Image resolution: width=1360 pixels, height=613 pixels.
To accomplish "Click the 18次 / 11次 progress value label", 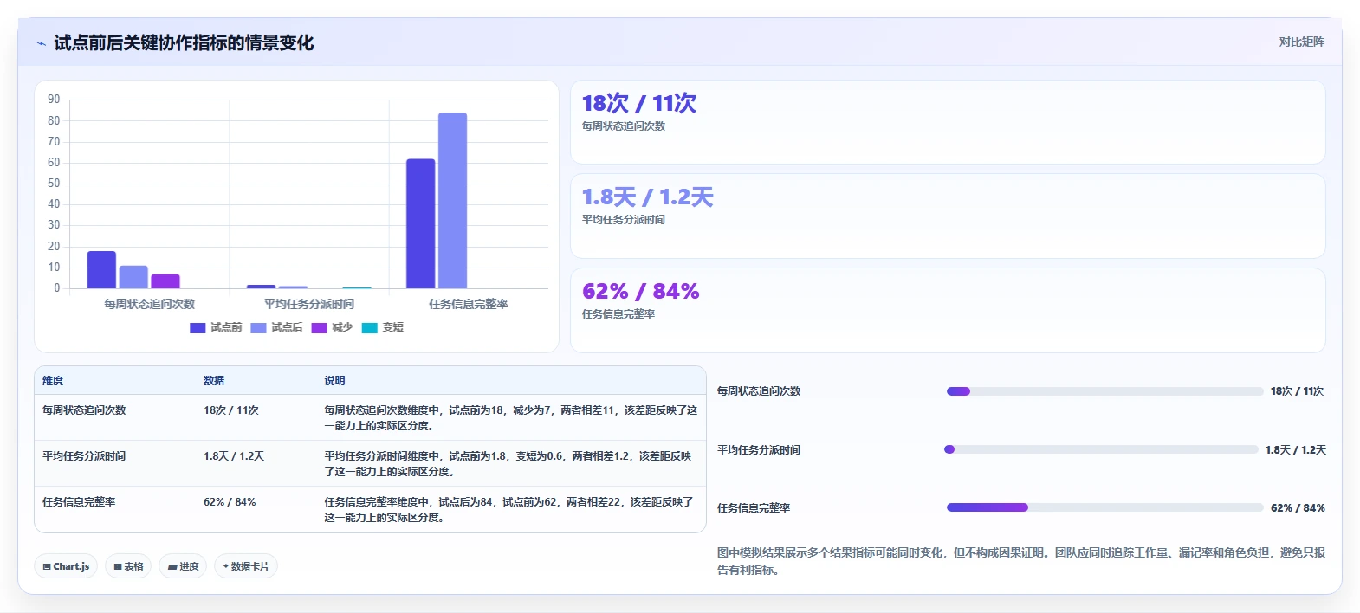I will 1298,391.
